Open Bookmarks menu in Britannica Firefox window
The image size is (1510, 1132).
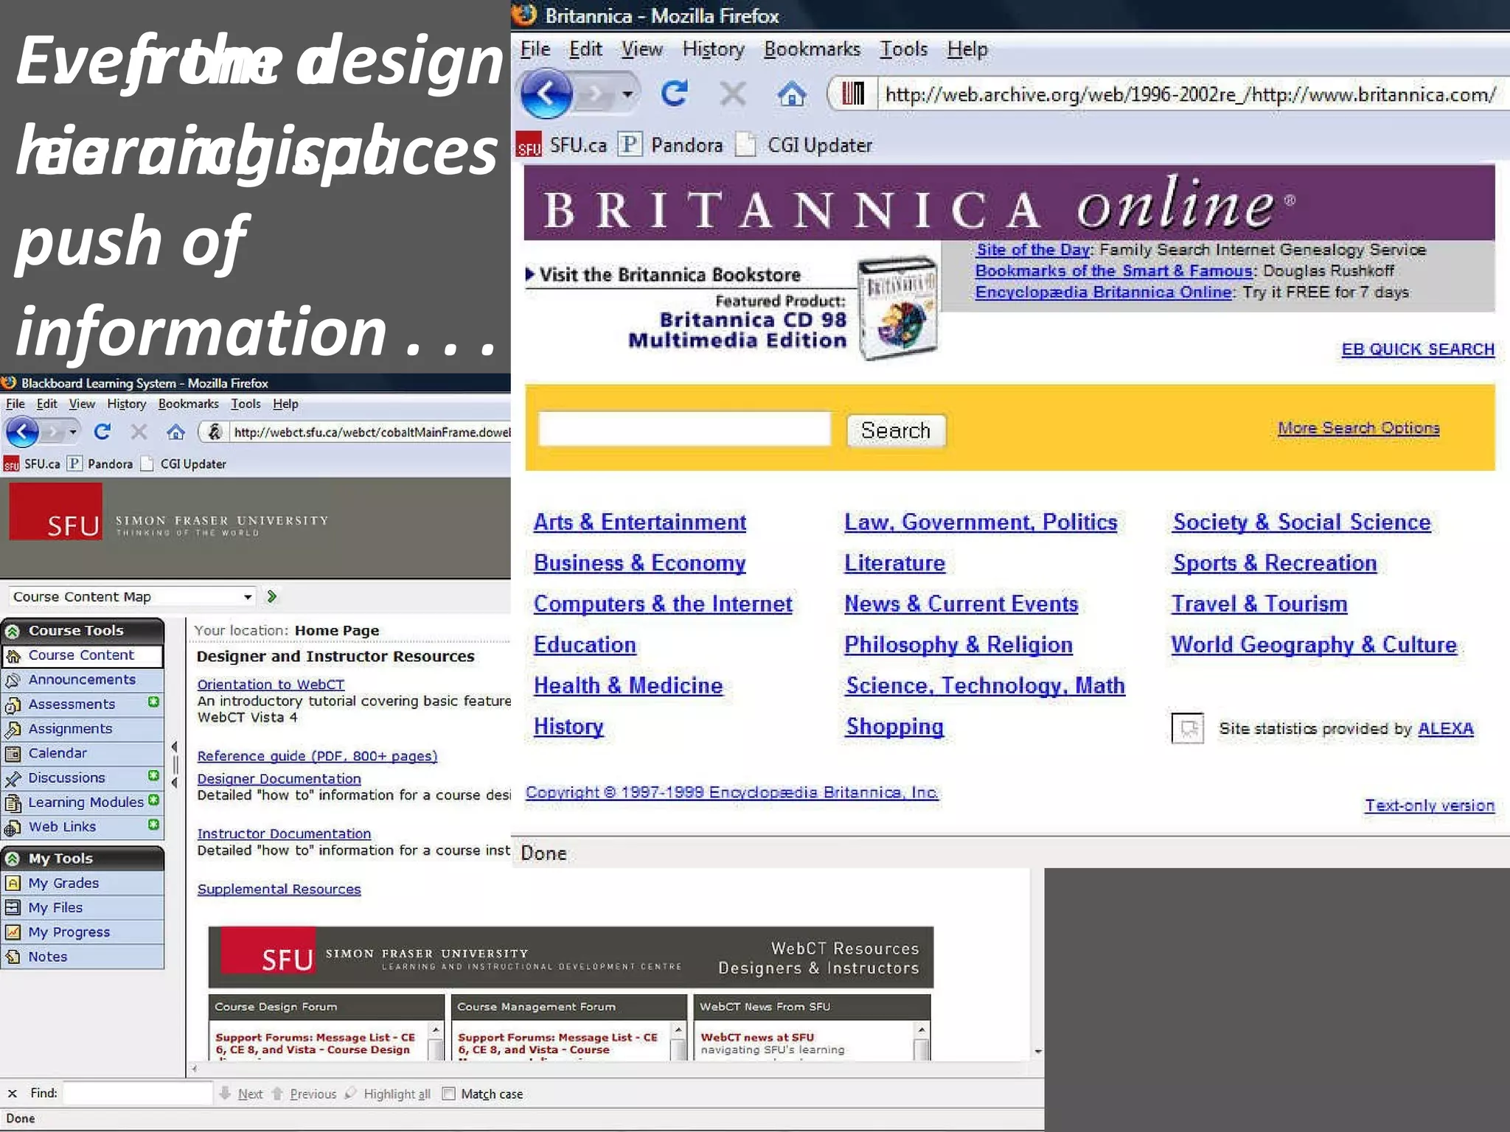click(x=812, y=49)
